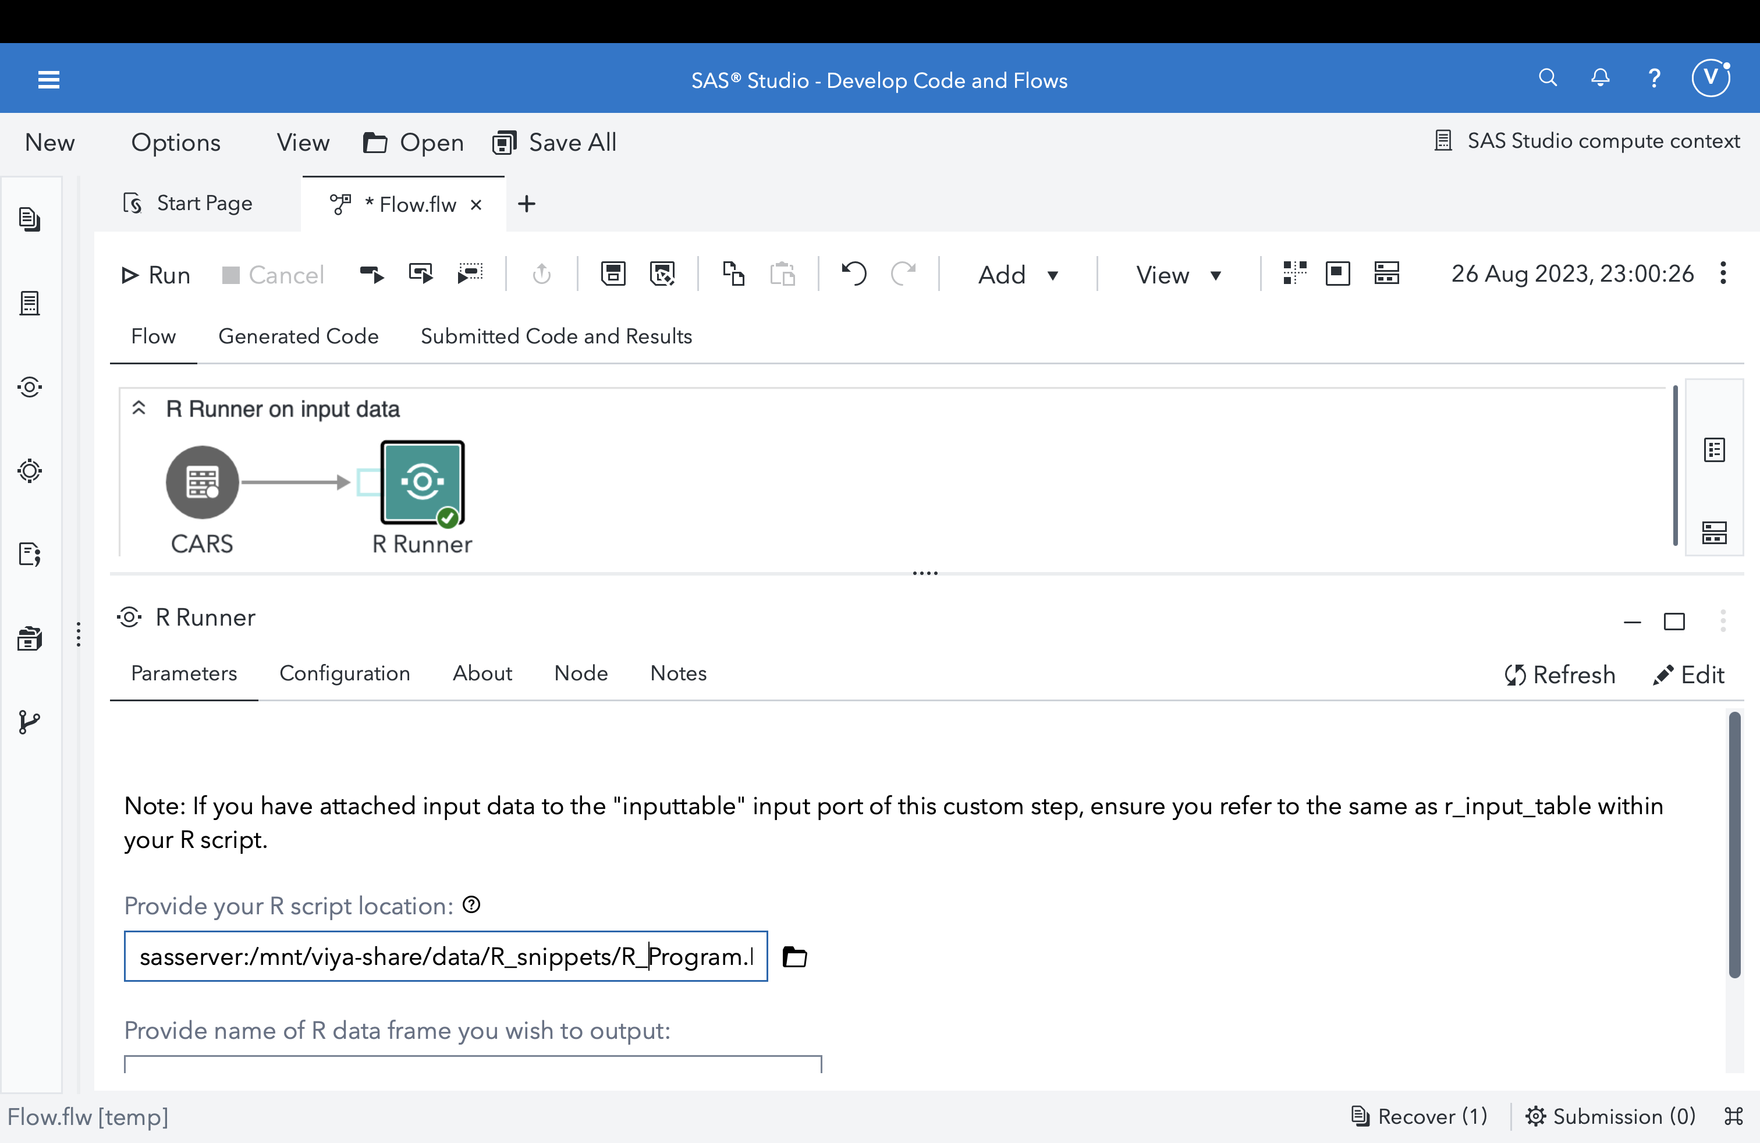Click the Refresh button in R Runner
Image resolution: width=1760 pixels, height=1143 pixels.
(1560, 675)
